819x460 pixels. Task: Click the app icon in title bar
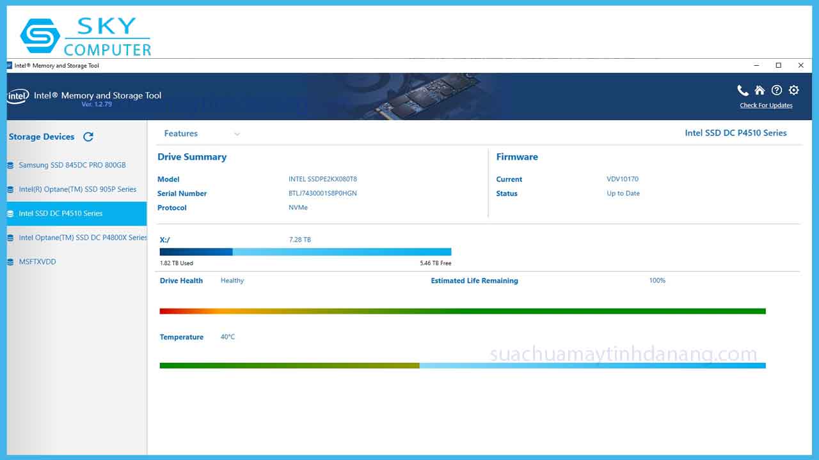coord(10,65)
